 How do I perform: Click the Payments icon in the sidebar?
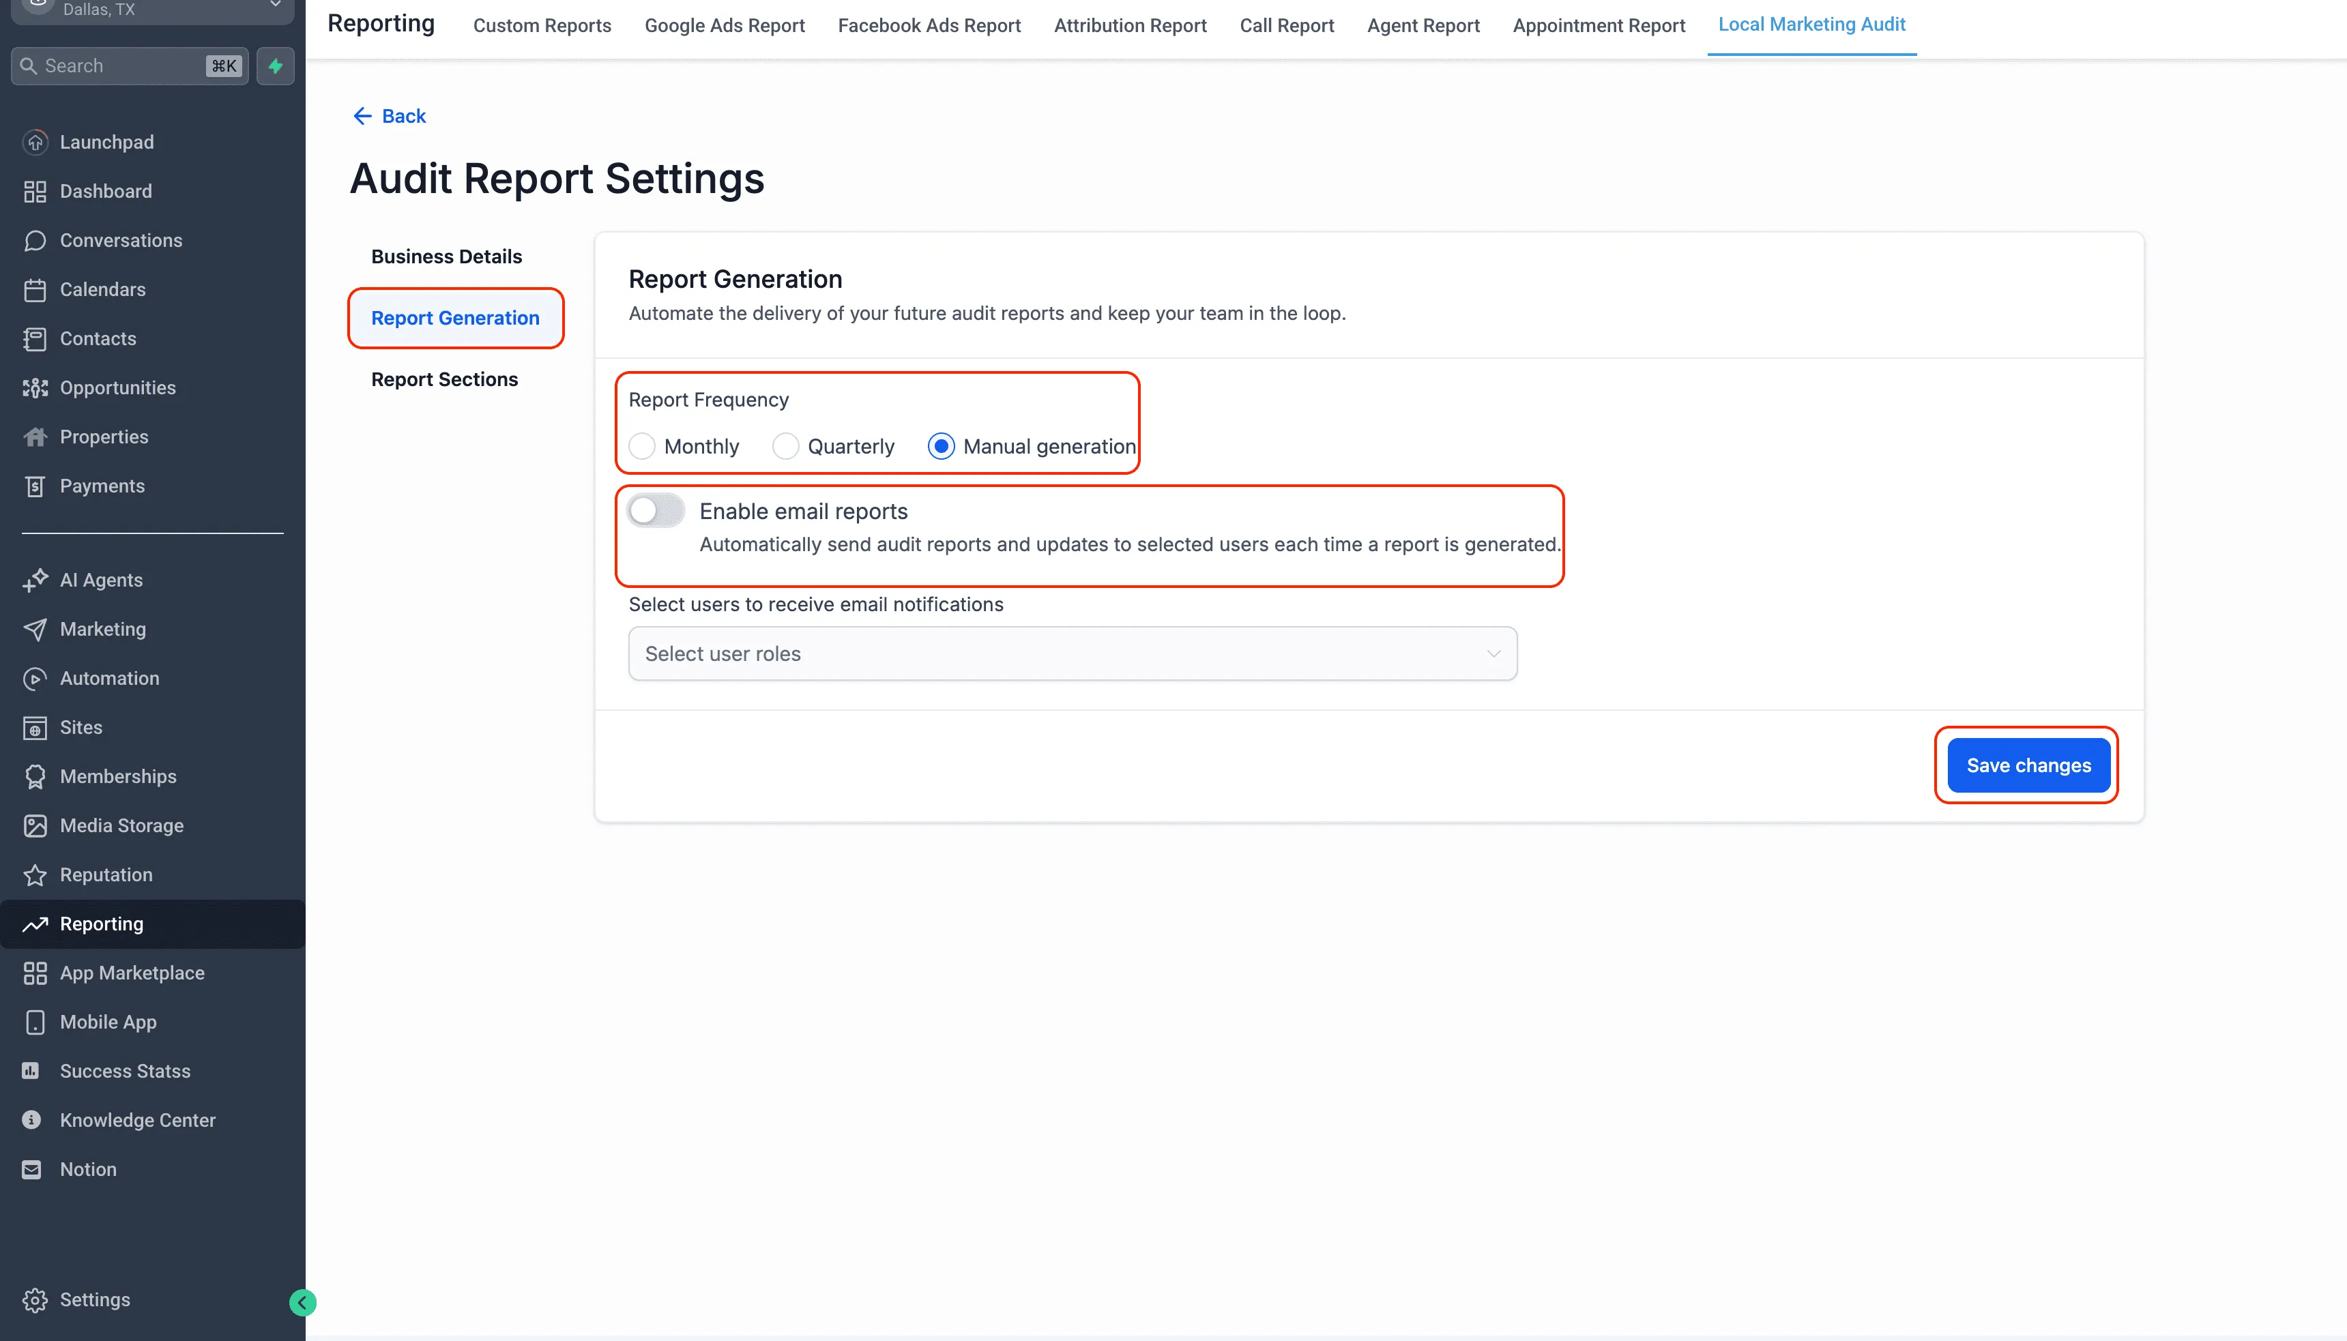35,486
